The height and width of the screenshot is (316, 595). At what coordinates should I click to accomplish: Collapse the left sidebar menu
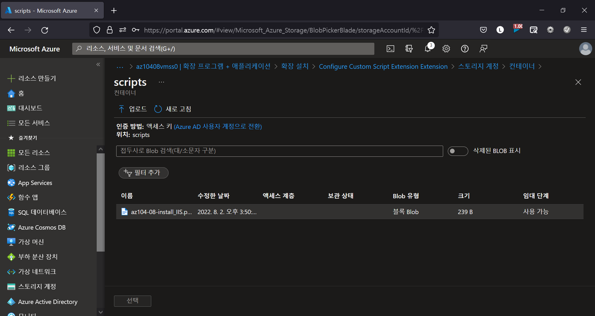tap(98, 65)
